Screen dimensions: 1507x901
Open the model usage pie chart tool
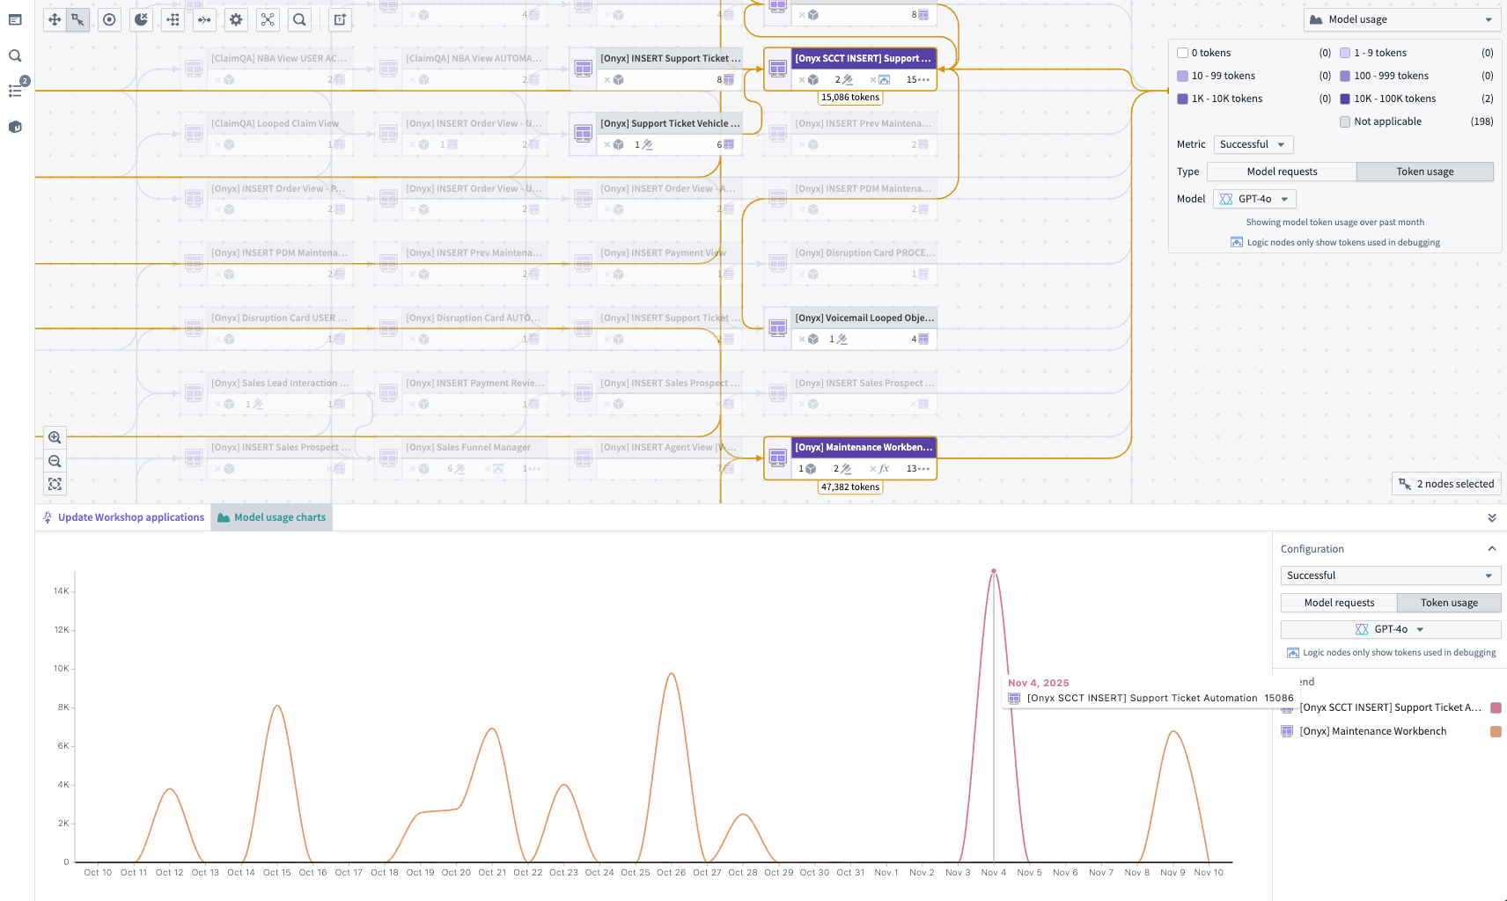click(141, 19)
